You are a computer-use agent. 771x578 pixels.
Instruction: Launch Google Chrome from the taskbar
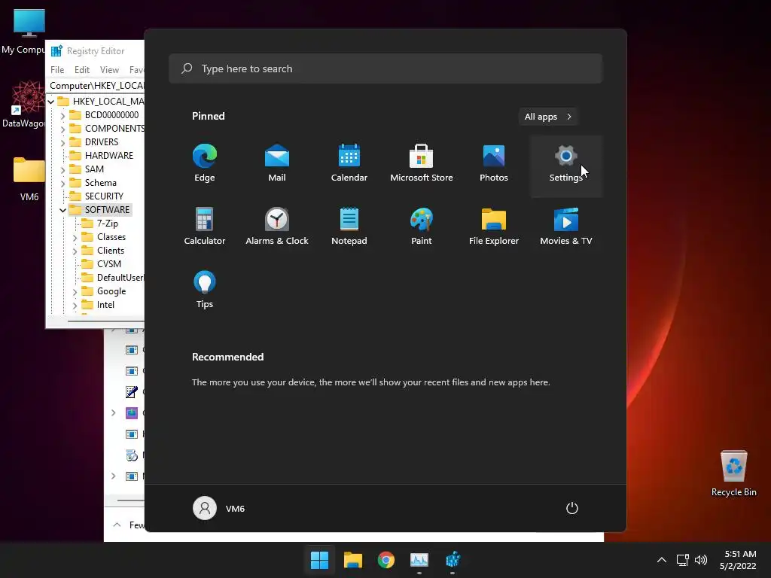386,560
